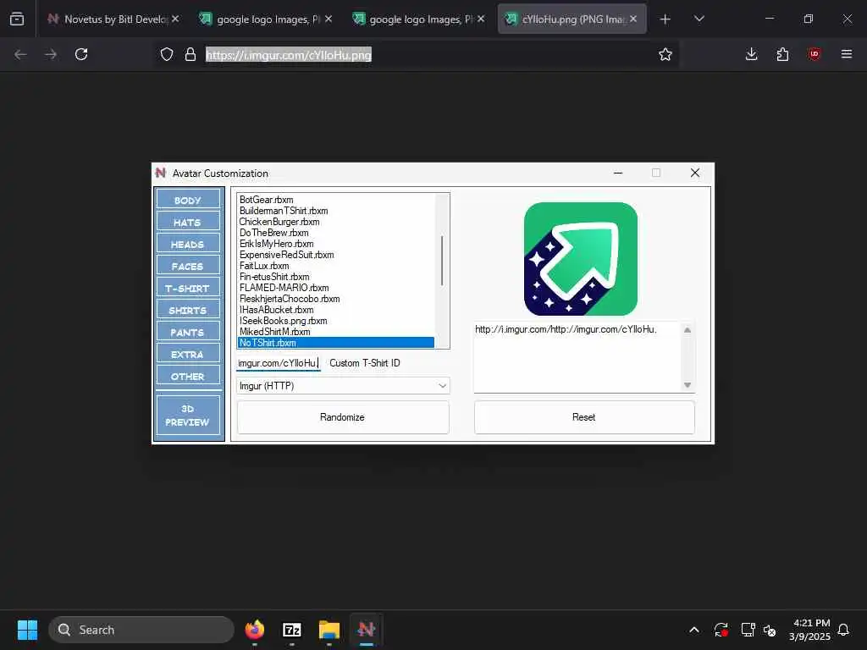The width and height of the screenshot is (867, 650).
Task: Click the browser address bar URL
Action: pos(289,55)
